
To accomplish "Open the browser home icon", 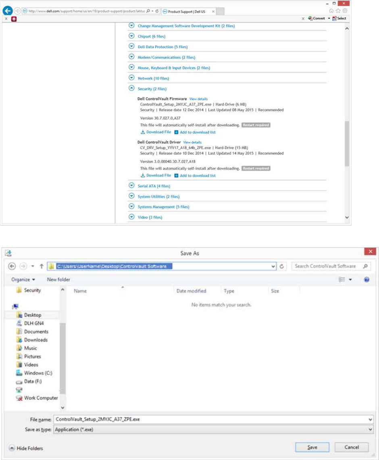I will click(331, 11).
